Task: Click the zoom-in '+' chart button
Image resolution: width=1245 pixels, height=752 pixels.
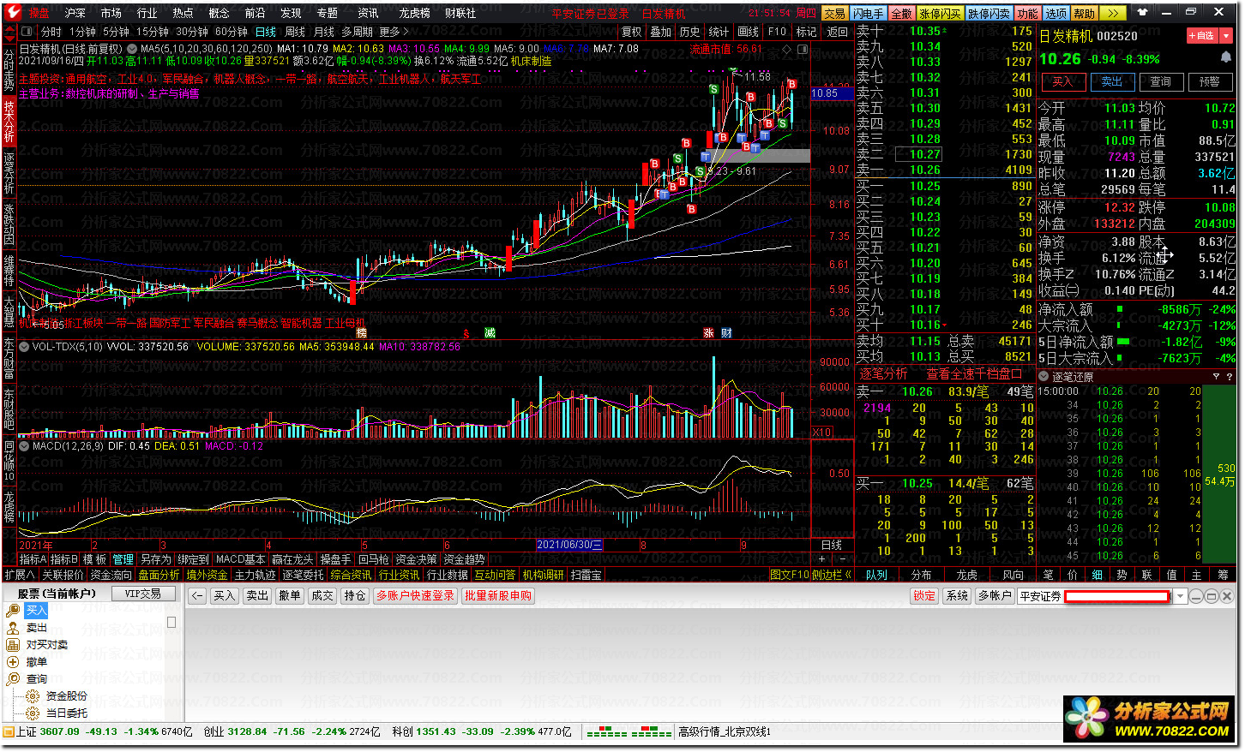Action: pos(821,559)
